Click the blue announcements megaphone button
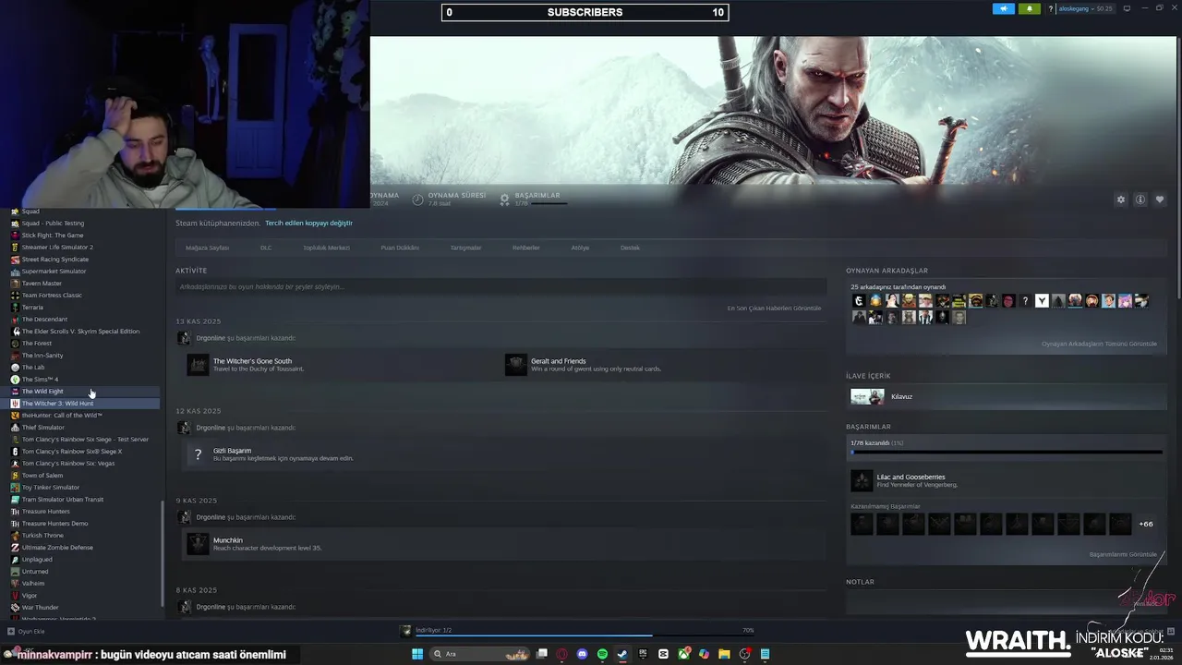 (x=1004, y=8)
